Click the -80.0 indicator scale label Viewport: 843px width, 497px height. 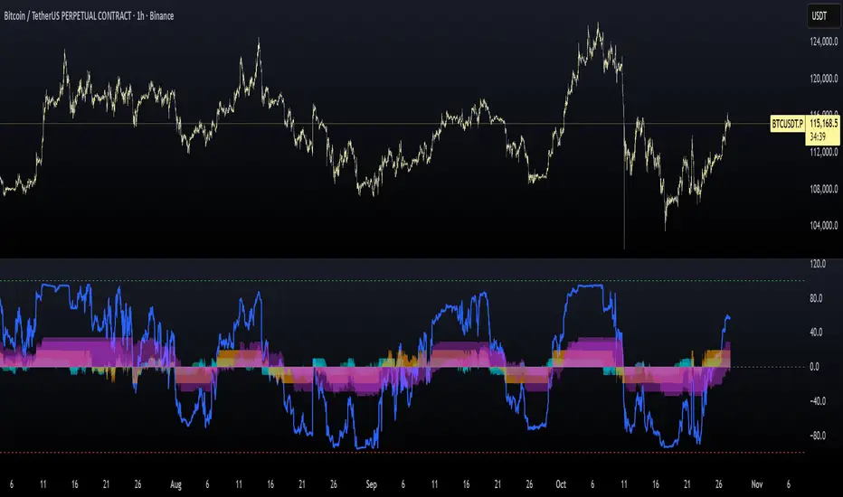click(817, 436)
